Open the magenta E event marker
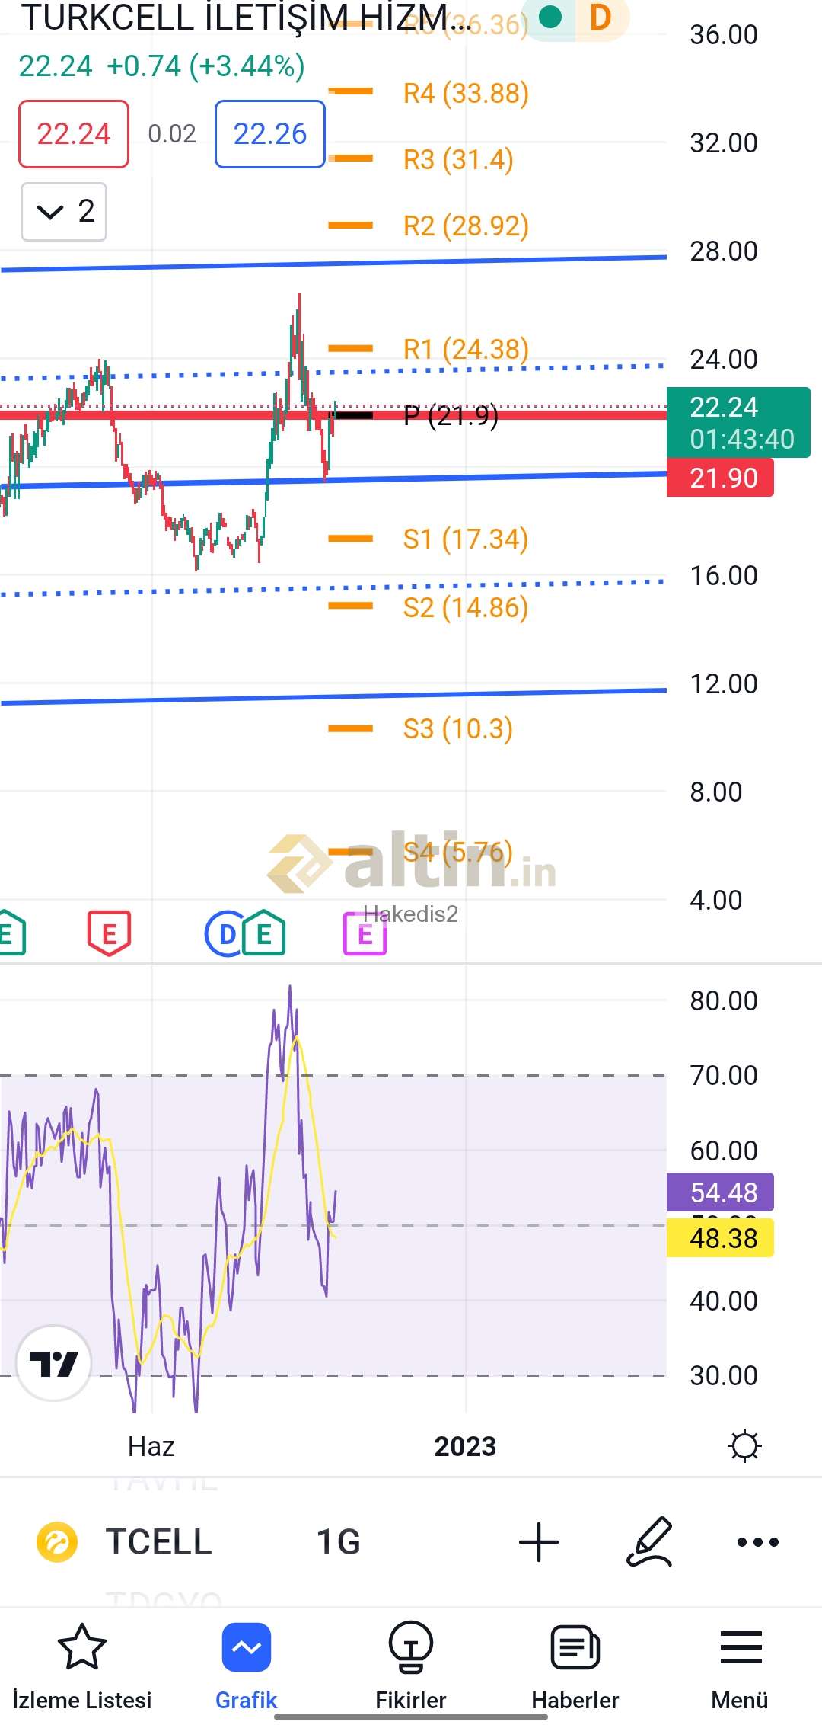The height and width of the screenshot is (1725, 822). [x=365, y=933]
